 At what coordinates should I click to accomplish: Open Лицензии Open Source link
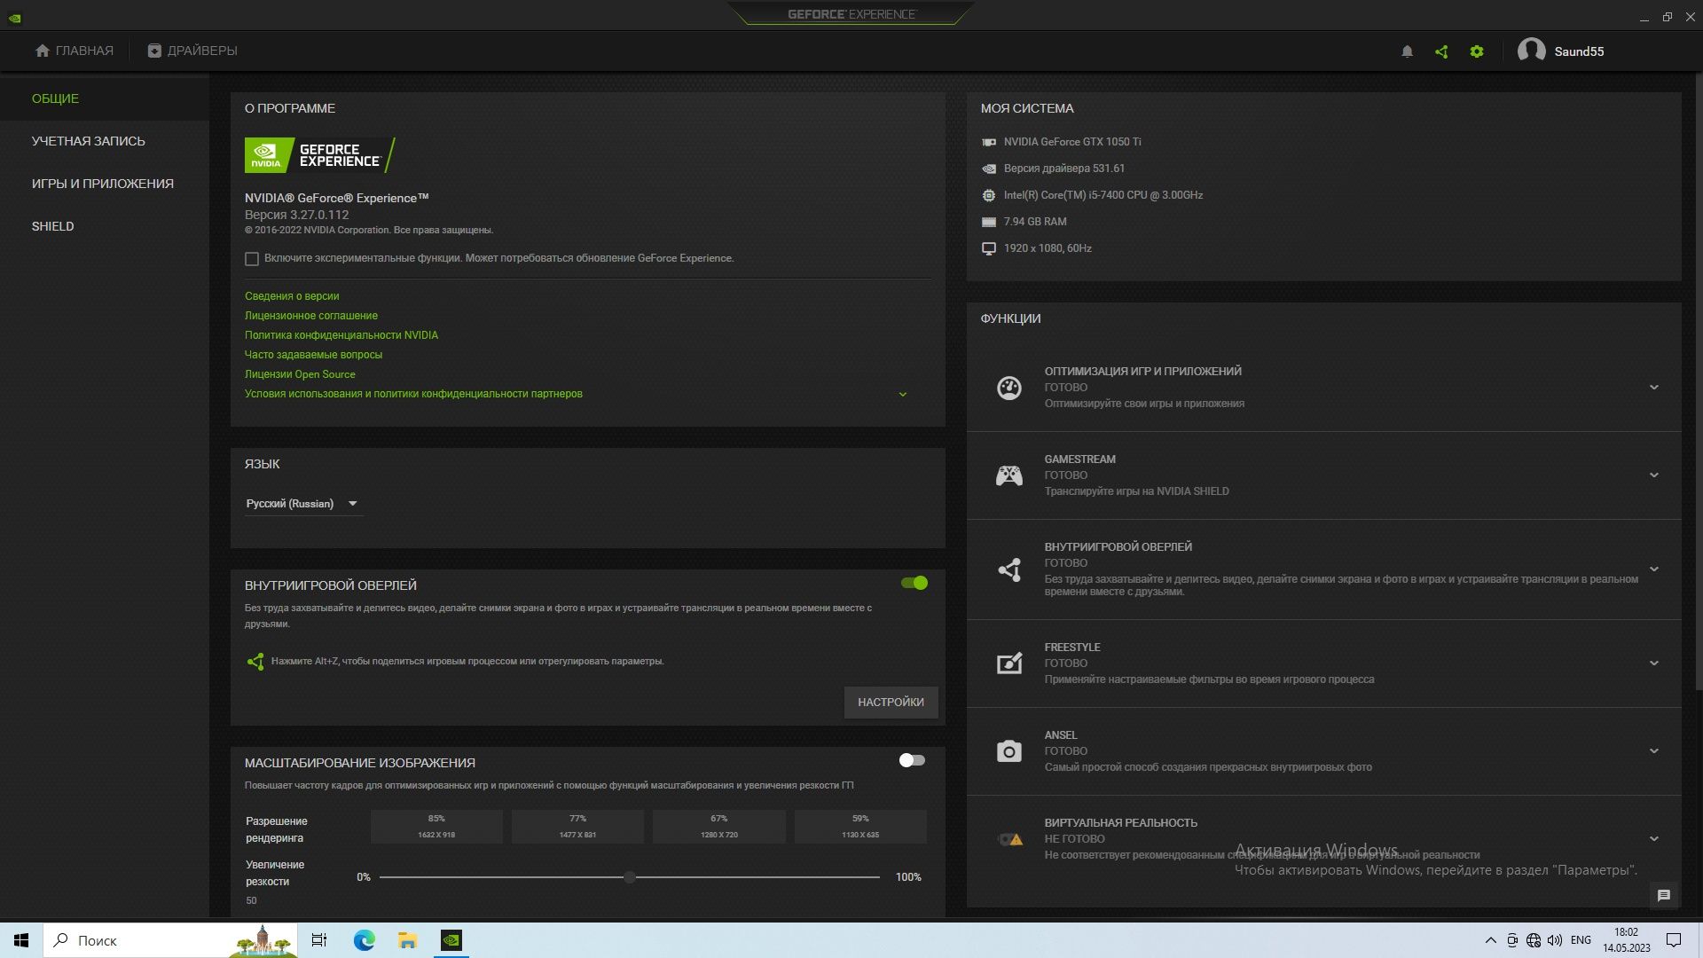[x=300, y=374]
